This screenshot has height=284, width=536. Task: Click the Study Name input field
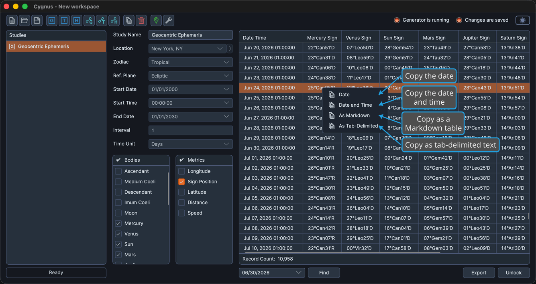(x=191, y=35)
